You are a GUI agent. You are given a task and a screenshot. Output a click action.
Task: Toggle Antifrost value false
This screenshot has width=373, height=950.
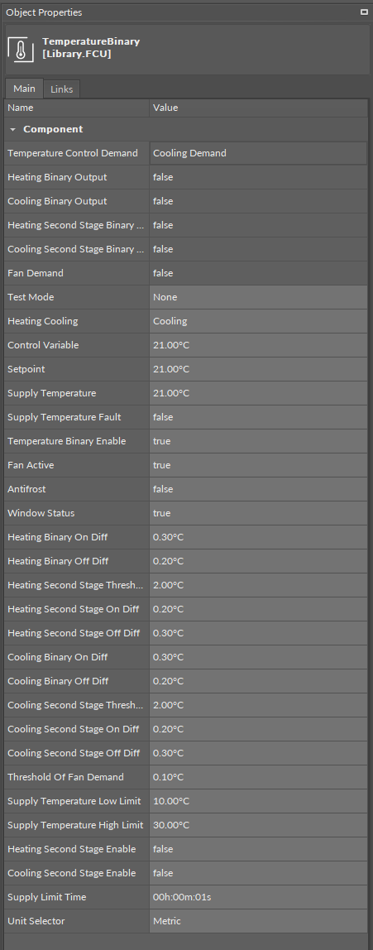click(258, 489)
